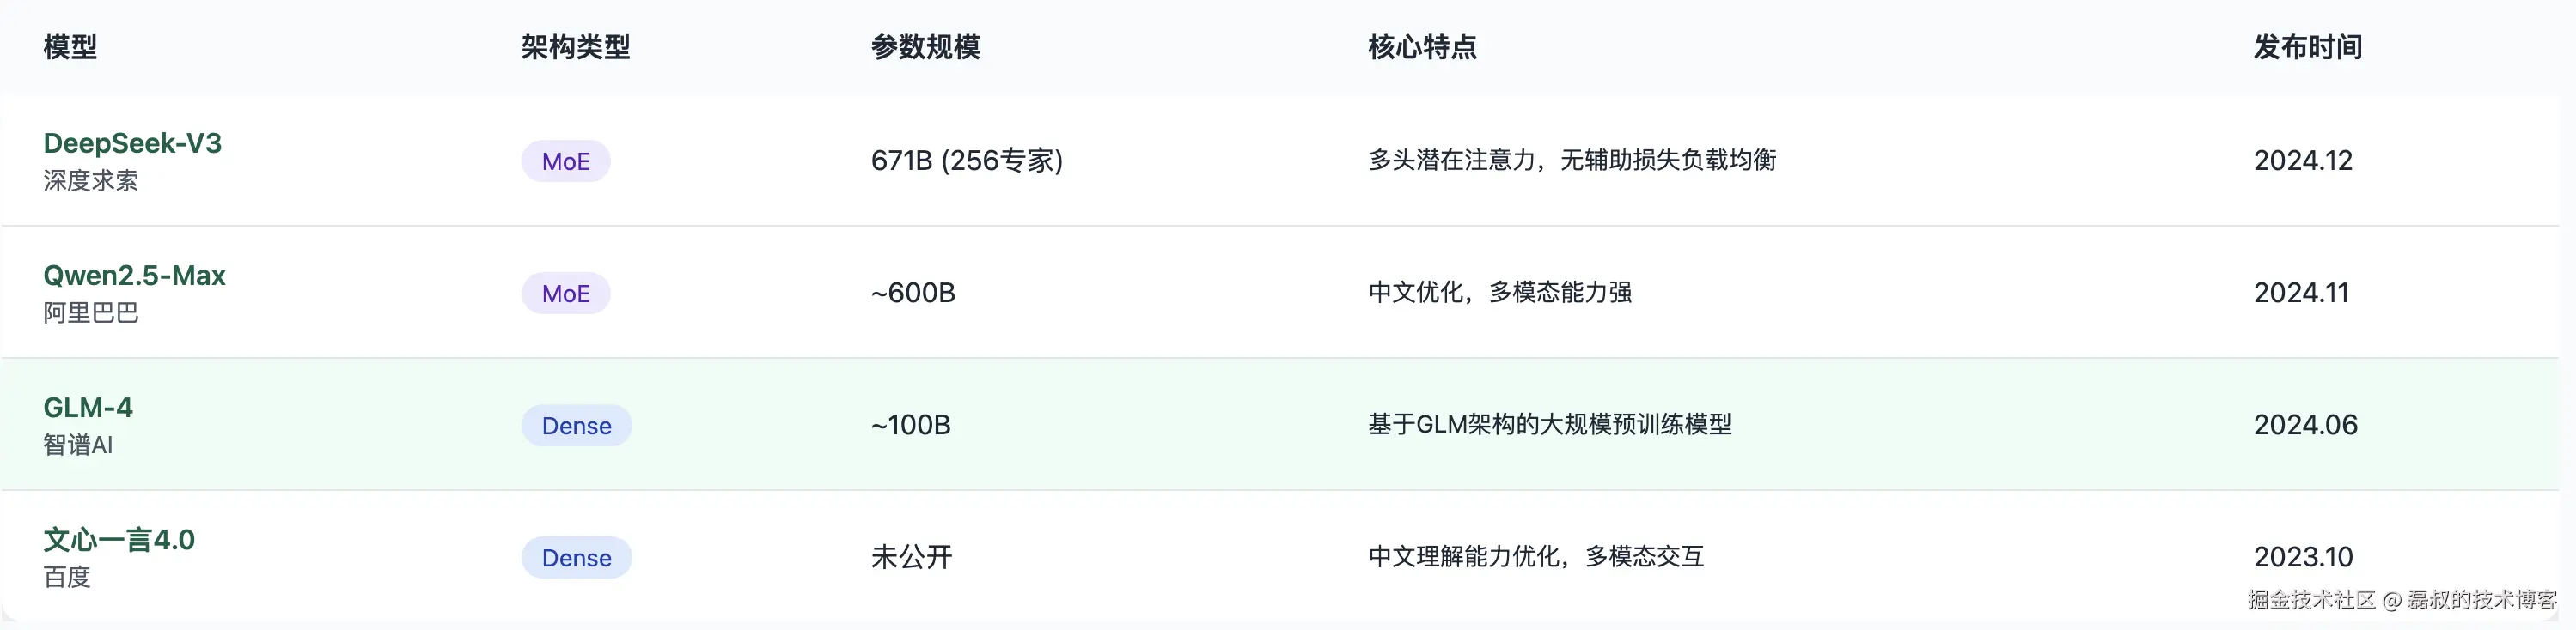Click the 发布时间 column header
Viewport: 2576px width, 630px height.
pyautogui.click(x=2307, y=47)
